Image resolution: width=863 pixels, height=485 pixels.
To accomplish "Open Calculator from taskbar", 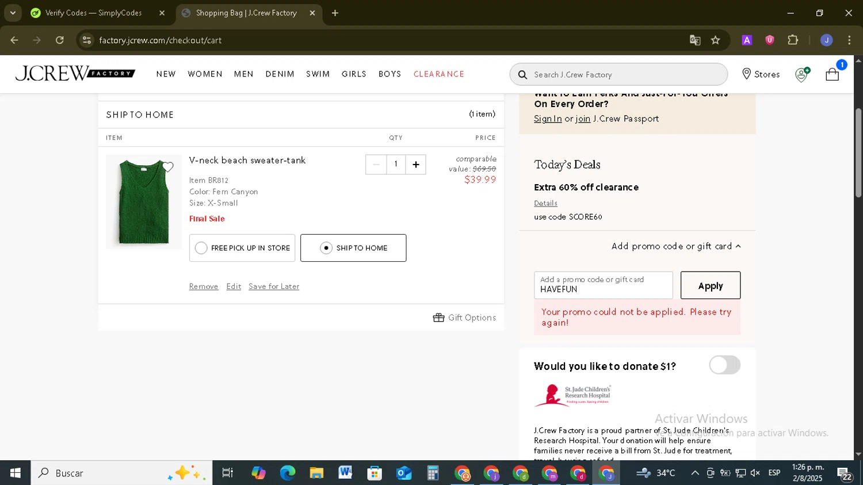I will coord(433,473).
